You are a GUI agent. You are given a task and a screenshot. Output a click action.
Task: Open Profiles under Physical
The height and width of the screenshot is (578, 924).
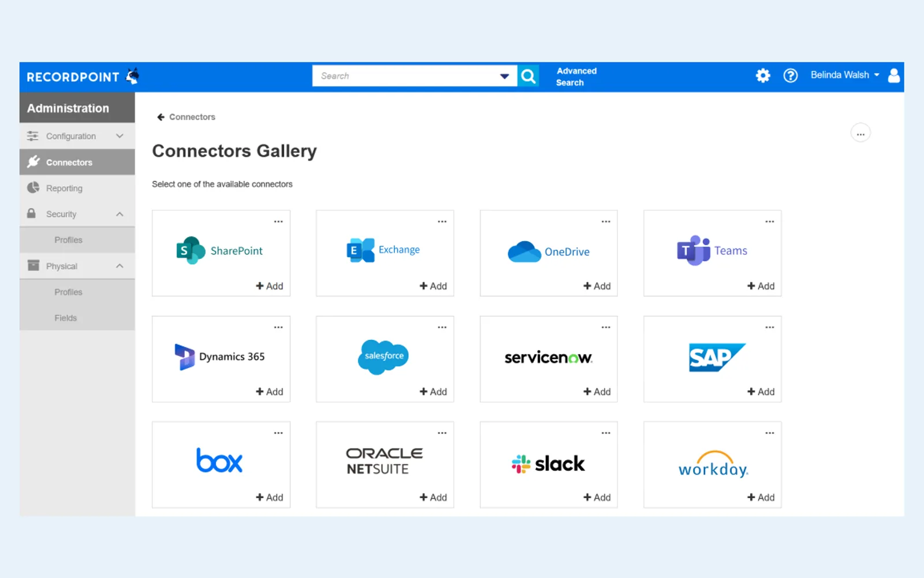(x=77, y=292)
